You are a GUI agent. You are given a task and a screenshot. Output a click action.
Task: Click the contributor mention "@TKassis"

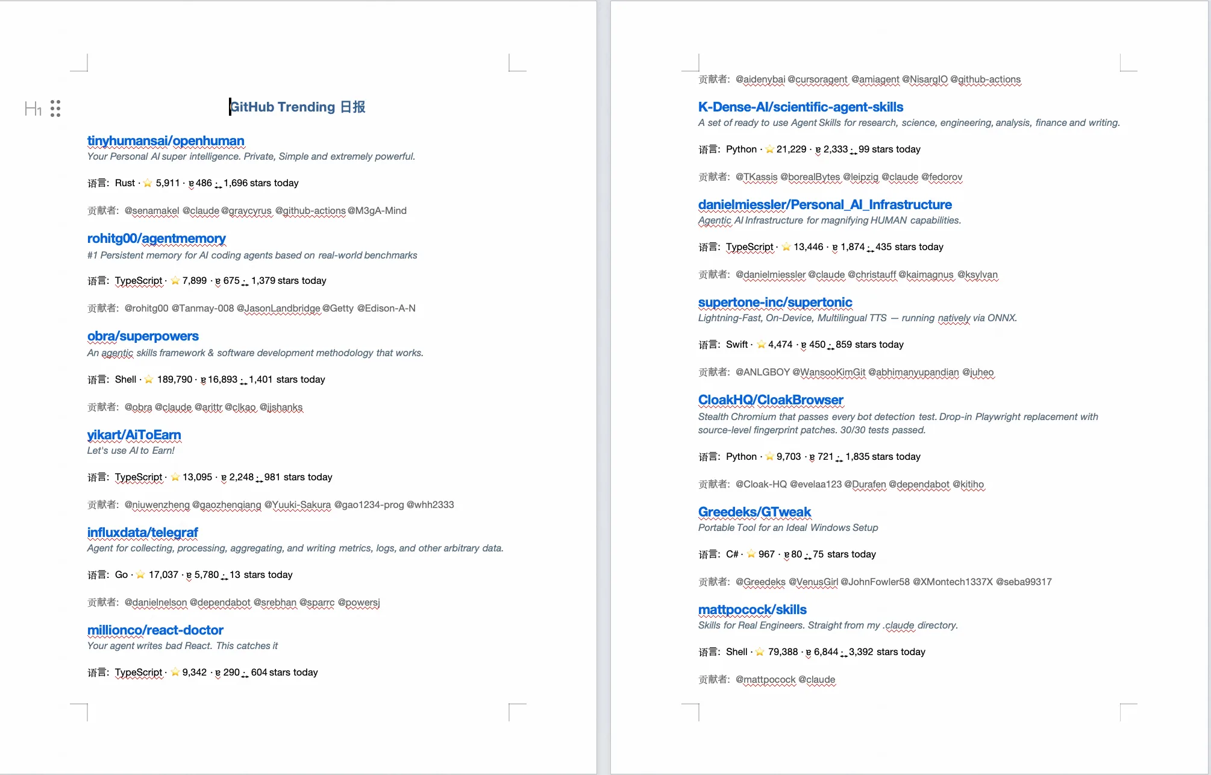pyautogui.click(x=757, y=177)
